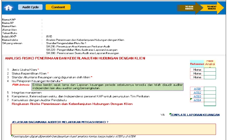
Task: Follow the TEMPLATE LAPORAN KEUANGAN link
Action: [x=195, y=115]
